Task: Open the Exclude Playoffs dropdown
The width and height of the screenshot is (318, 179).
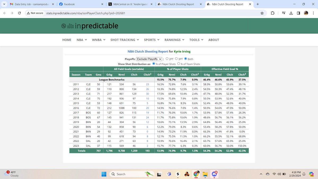Action: pyautogui.click(x=149, y=59)
